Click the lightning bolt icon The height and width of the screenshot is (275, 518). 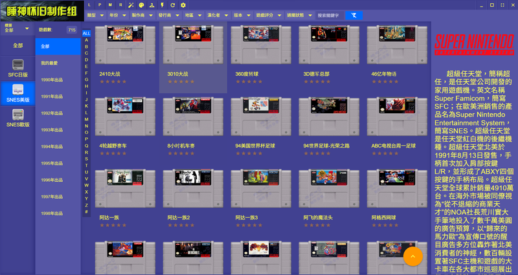pyautogui.click(x=163, y=5)
